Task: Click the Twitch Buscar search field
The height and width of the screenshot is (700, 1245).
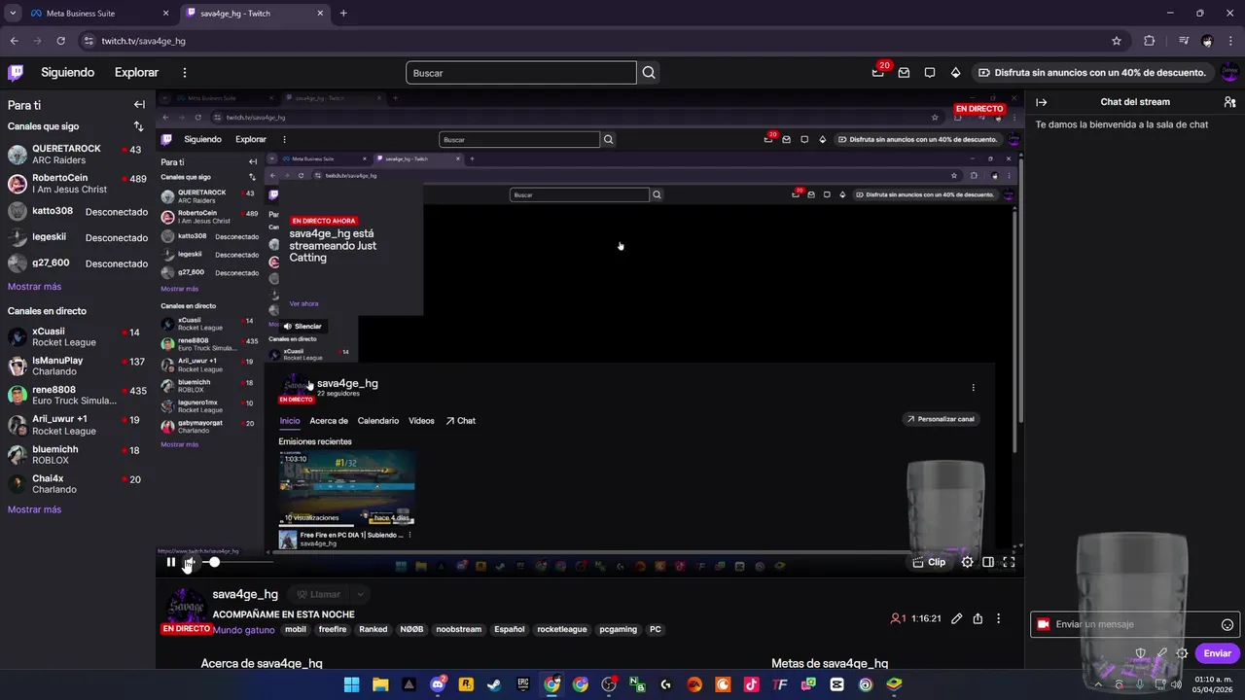Action: point(521,73)
